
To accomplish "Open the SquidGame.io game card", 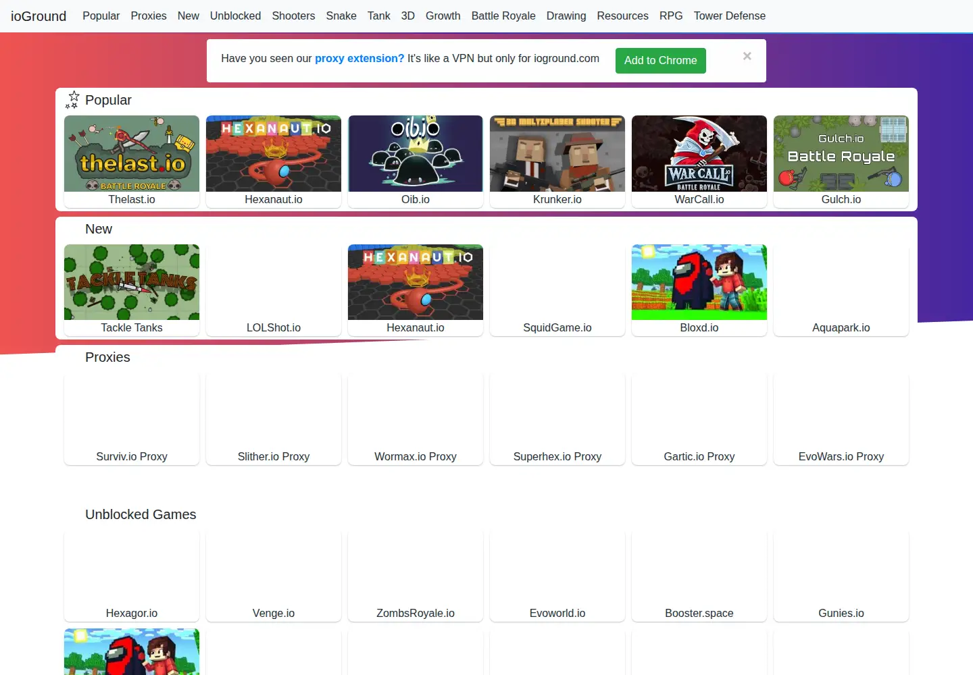I will (x=557, y=290).
